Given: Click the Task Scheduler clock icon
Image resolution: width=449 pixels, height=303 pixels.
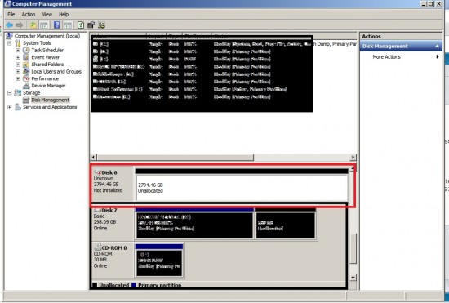Looking at the screenshot, I should click(x=26, y=50).
